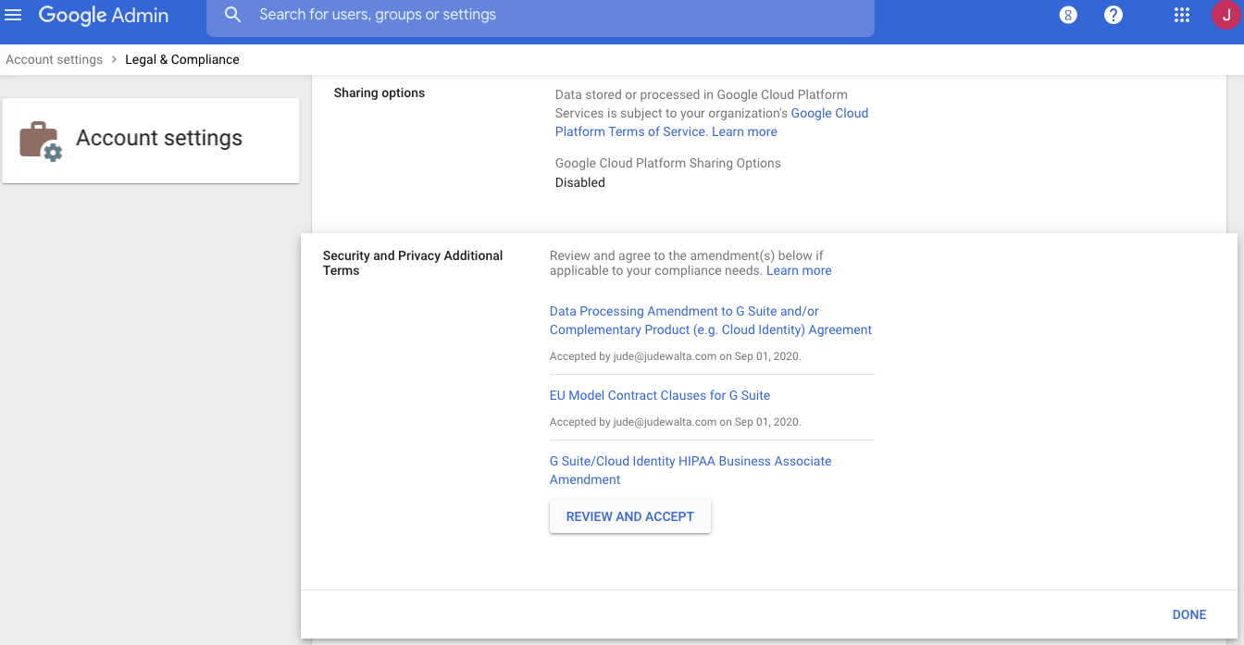Click the Account settings card
The width and height of the screenshot is (1244, 645).
151,141
